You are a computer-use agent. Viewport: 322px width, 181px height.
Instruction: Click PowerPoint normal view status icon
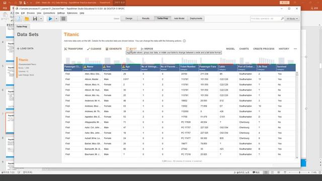[x=266, y=172]
